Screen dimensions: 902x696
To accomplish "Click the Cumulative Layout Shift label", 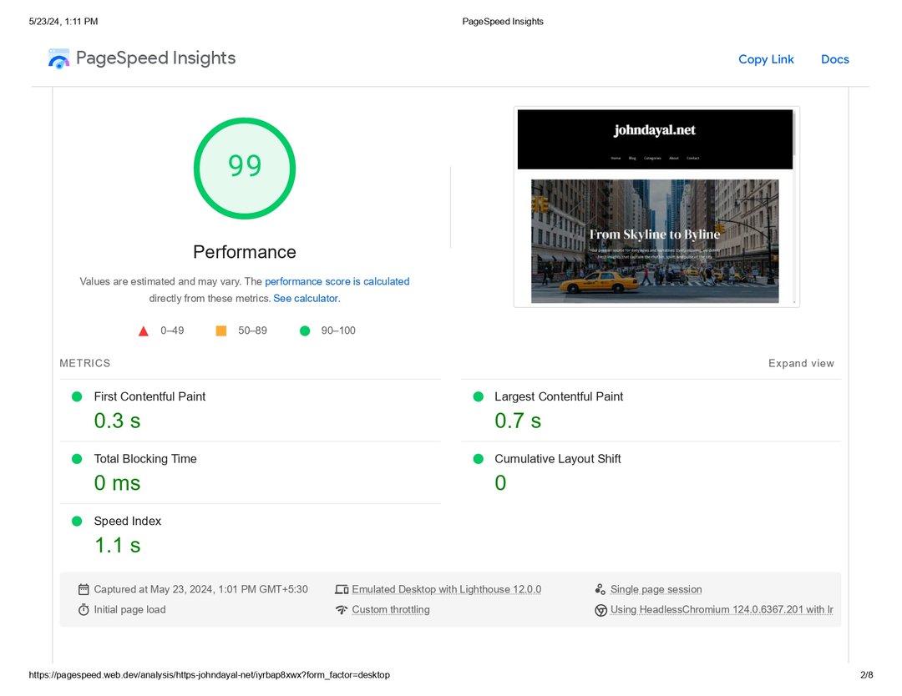I will tap(557, 459).
